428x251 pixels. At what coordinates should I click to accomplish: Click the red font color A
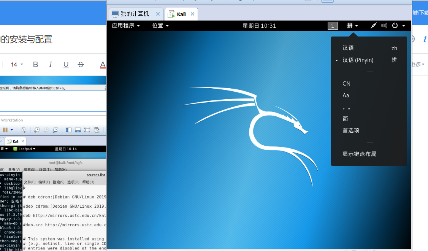(x=103, y=65)
